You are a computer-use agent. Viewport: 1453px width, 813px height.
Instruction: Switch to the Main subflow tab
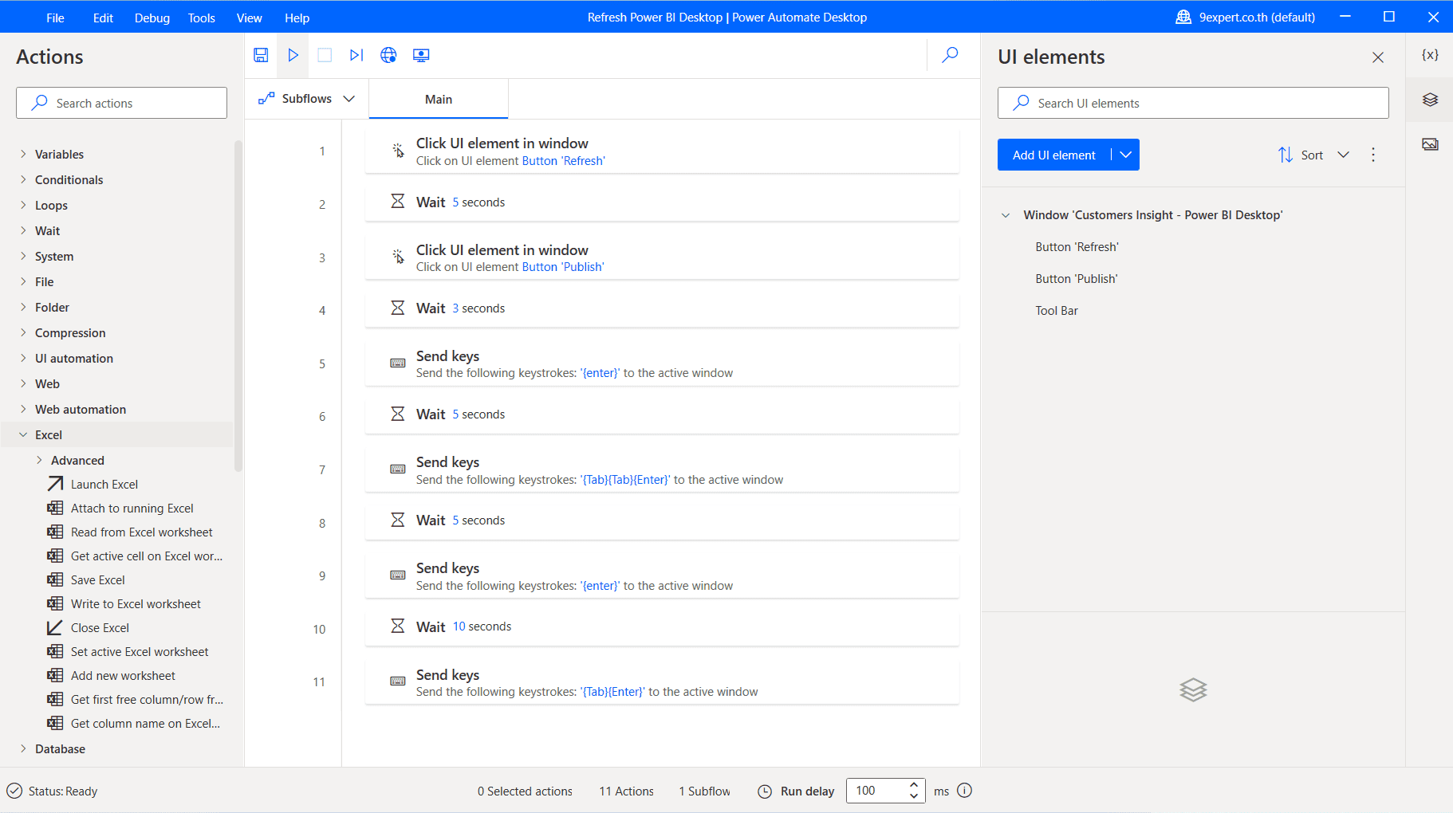pyautogui.click(x=439, y=98)
